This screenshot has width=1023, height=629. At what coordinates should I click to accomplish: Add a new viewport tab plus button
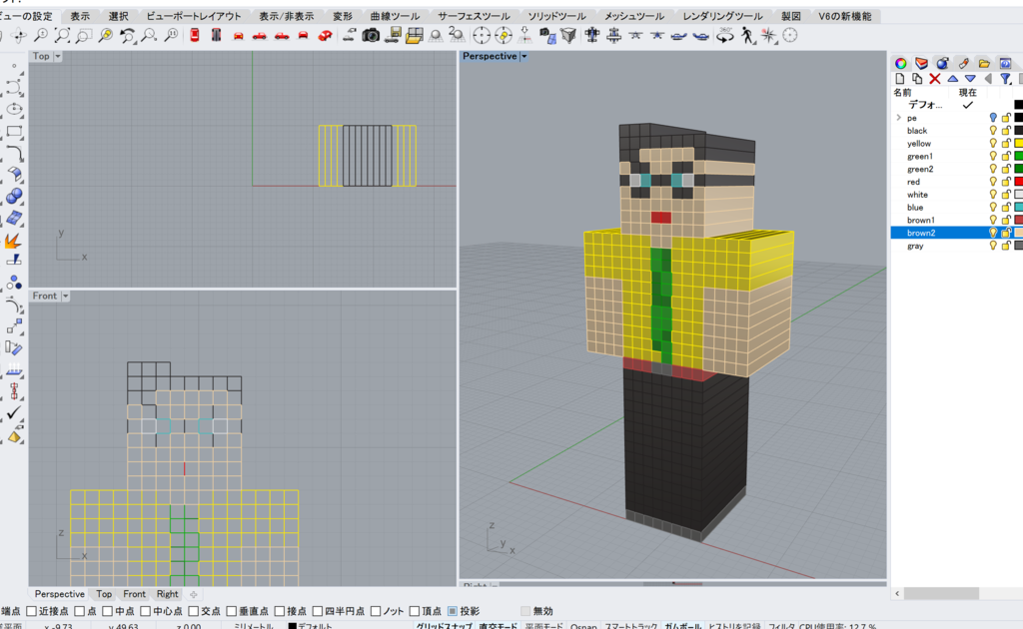(x=194, y=594)
